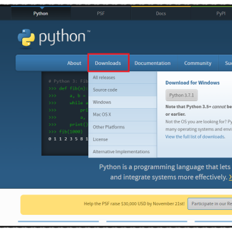
Task: Open the About menu
Action: 74,63
